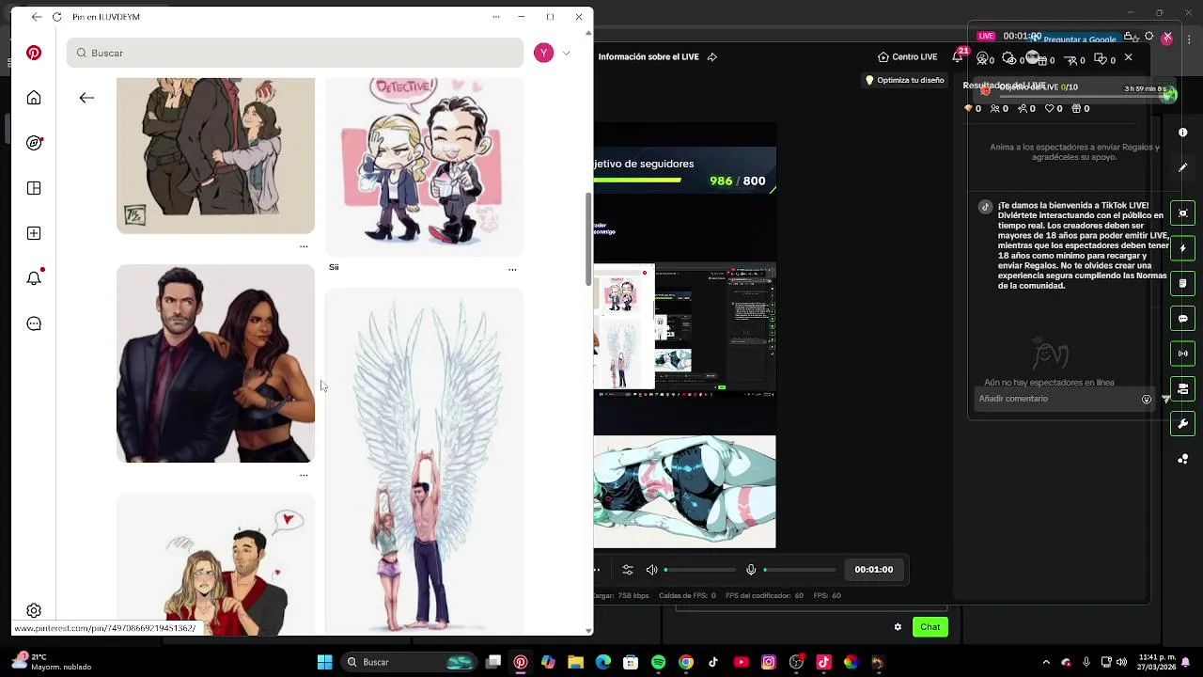
Task: Open LIVE Studio notifications bell with badge 21
Action: tap(958, 56)
